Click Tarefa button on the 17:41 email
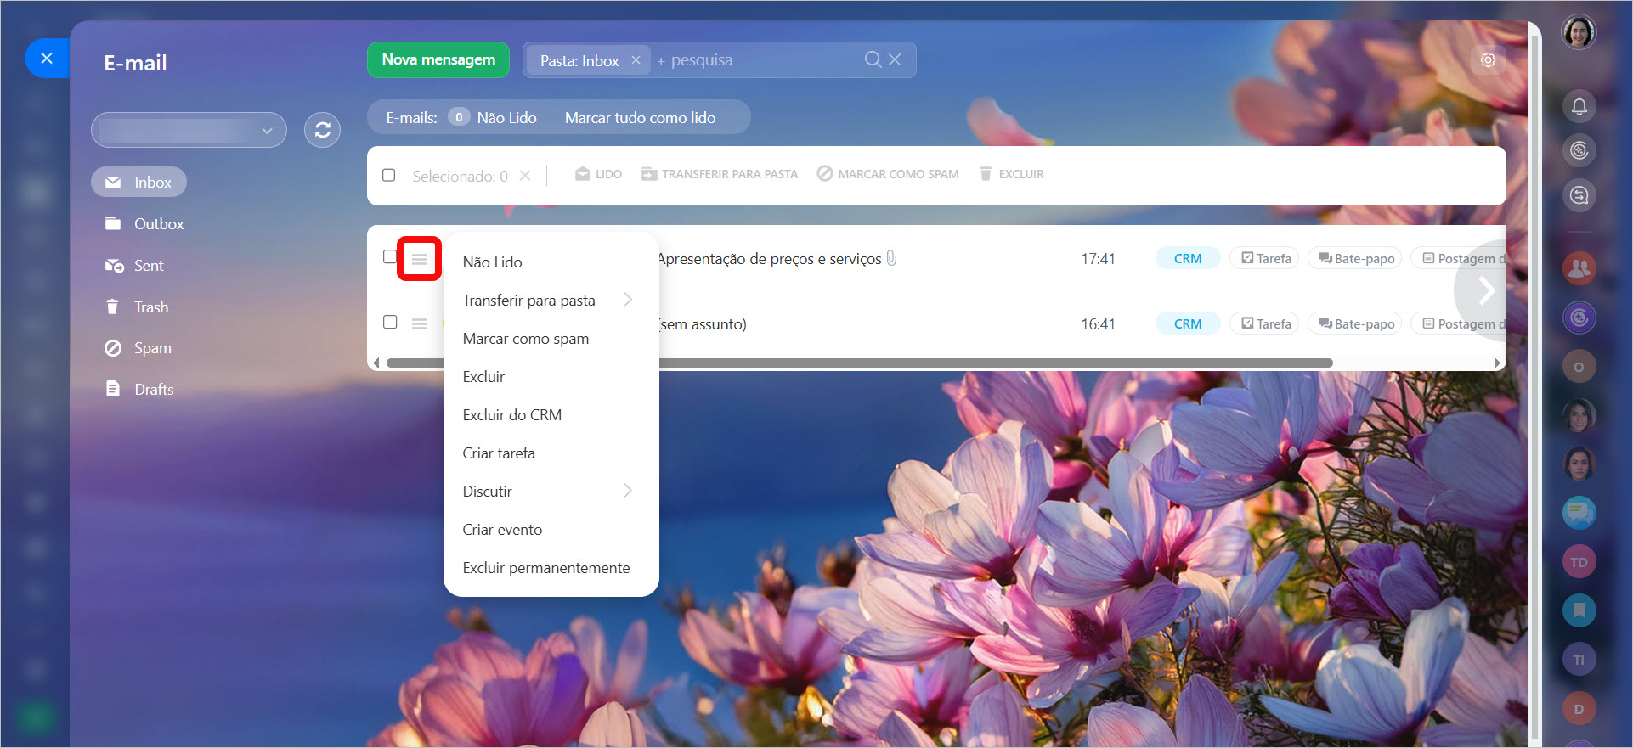Viewport: 1633px width, 748px height. (1264, 258)
